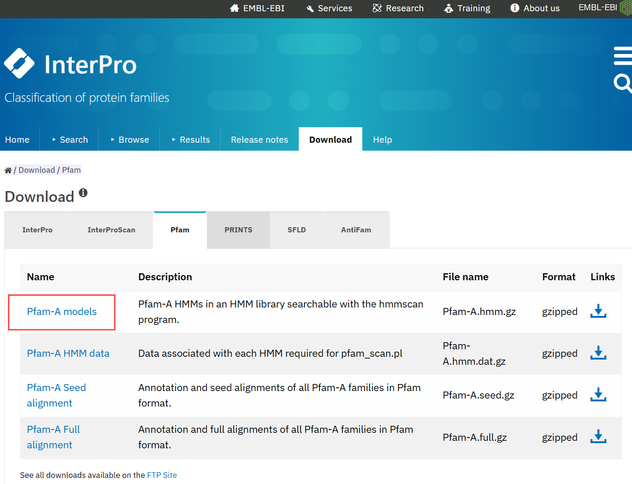The image size is (632, 484).
Task: Expand the Browse navigation menu
Action: coord(129,139)
